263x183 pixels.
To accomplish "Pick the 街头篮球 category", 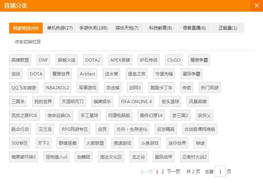I will pyautogui.click(x=170, y=101).
